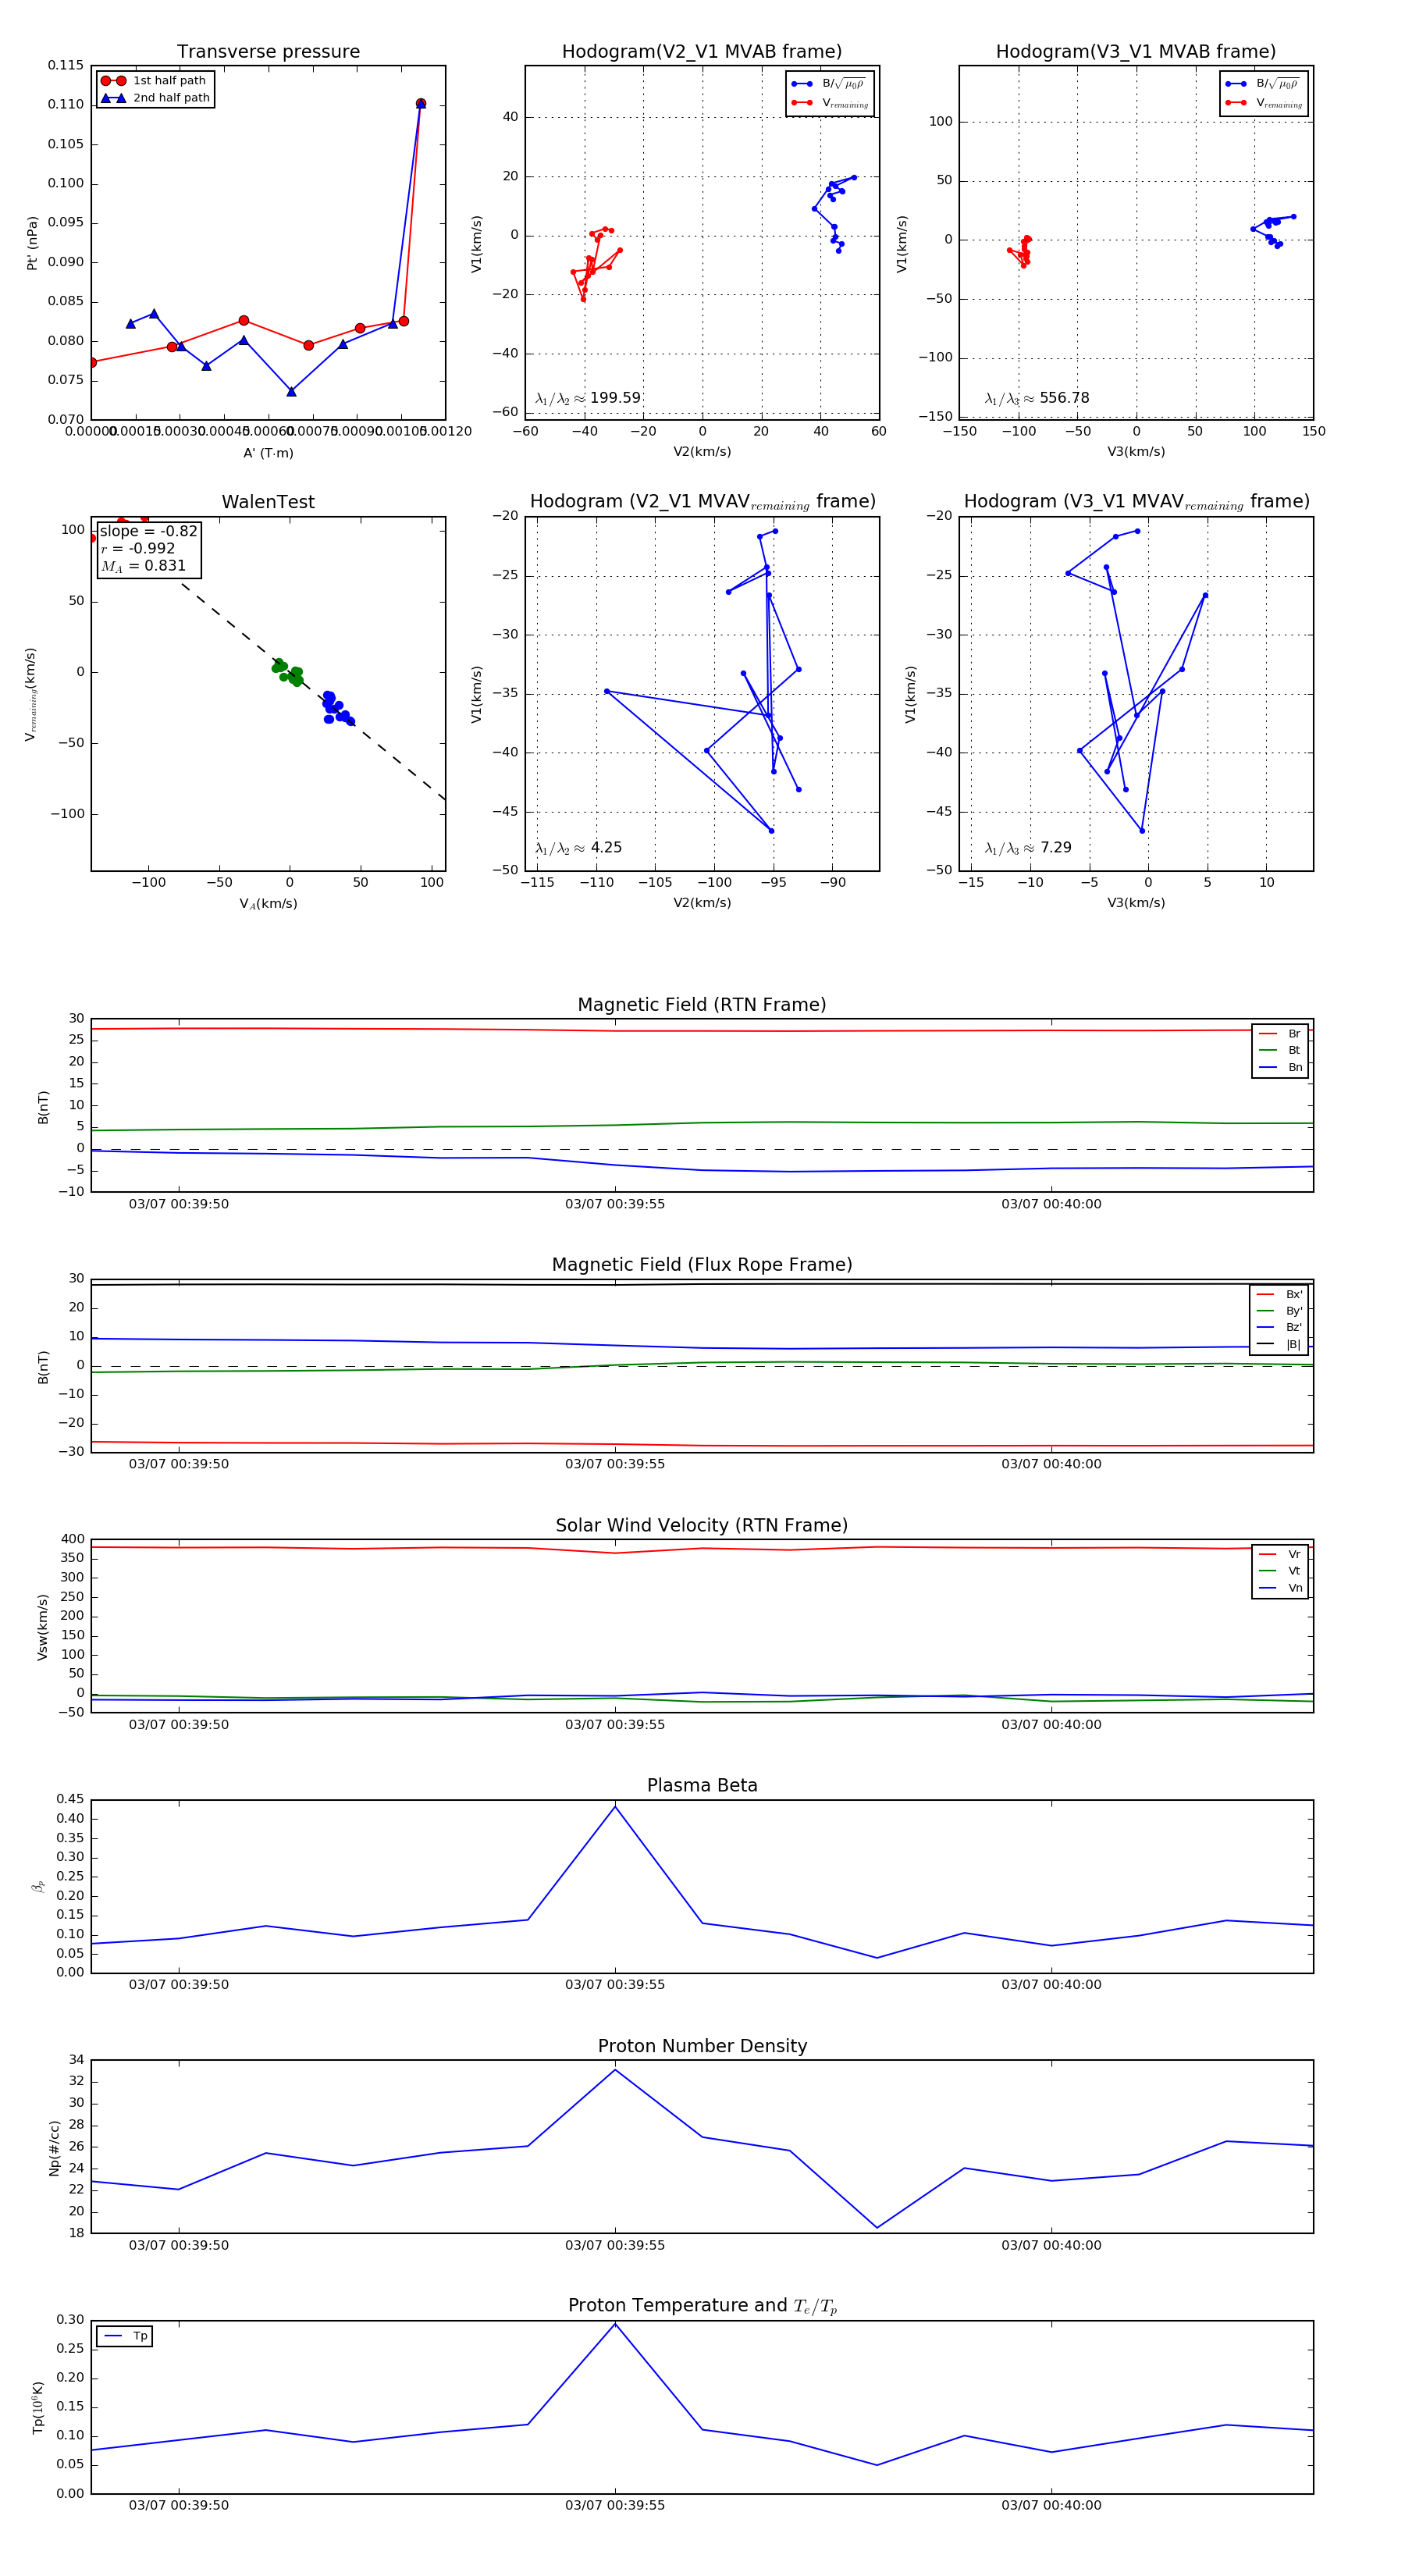This screenshot has width=1405, height=2576.
Task: Click the Proton Number Density minimum dip
Action: click(x=877, y=2227)
